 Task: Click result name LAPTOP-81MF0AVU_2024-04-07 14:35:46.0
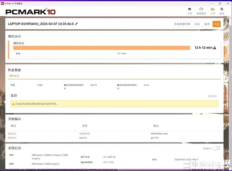[x=41, y=24]
